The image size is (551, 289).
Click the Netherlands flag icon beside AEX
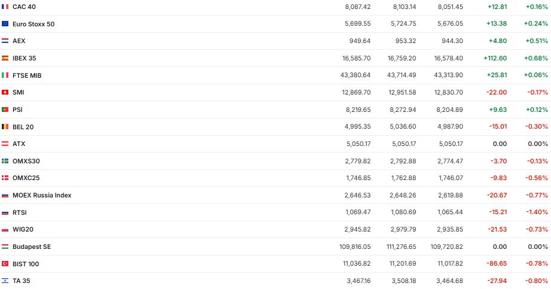[5, 41]
